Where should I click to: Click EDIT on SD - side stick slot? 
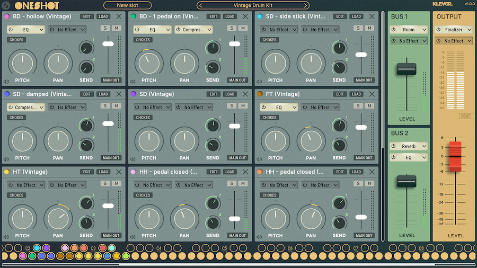pyautogui.click(x=340, y=16)
